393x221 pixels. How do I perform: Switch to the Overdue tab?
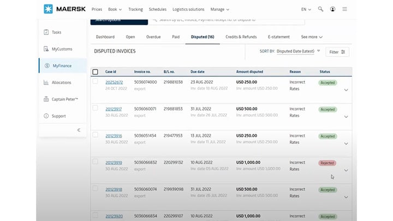153,37
